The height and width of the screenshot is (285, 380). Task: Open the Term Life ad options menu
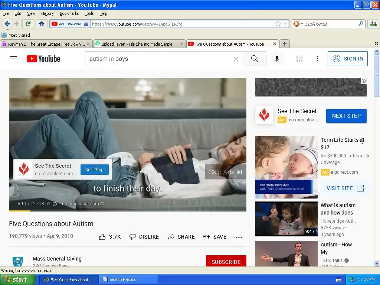click(x=362, y=141)
